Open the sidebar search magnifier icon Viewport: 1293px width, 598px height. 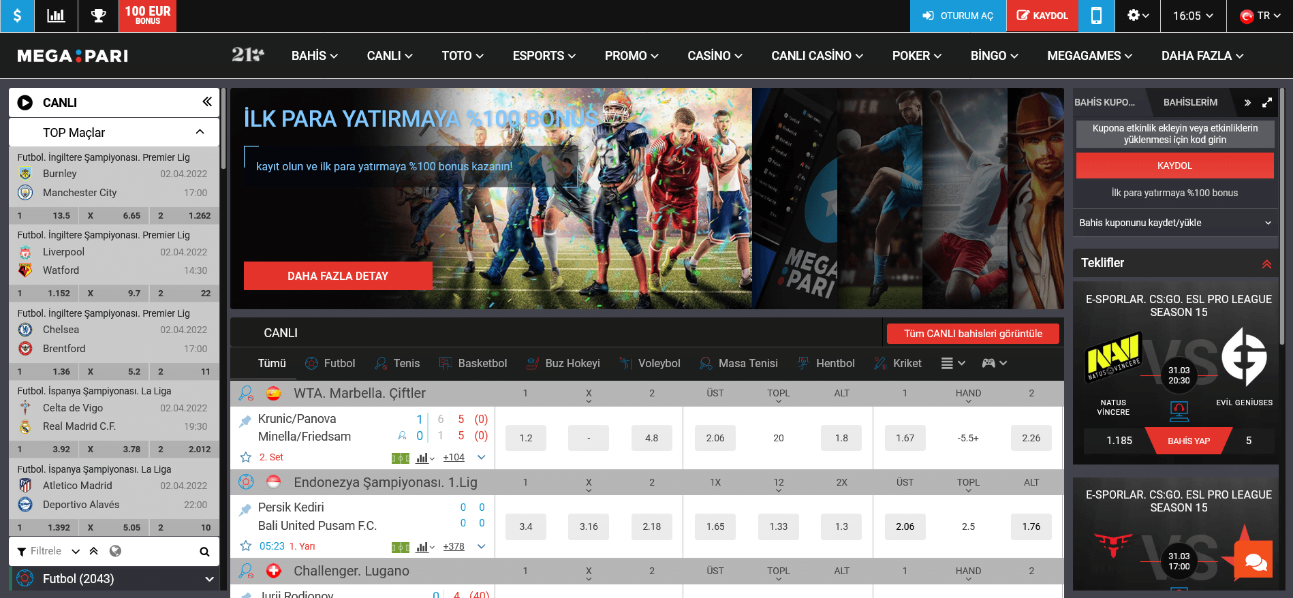click(204, 552)
